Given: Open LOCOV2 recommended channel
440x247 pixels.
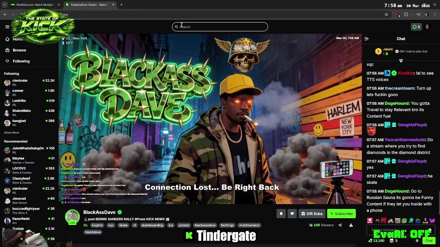Looking at the screenshot, I should [29, 170].
